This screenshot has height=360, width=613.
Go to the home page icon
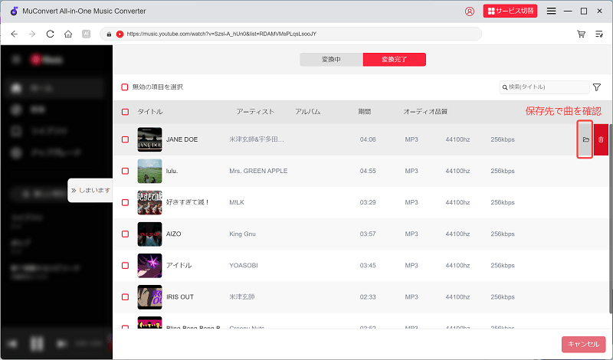point(68,34)
